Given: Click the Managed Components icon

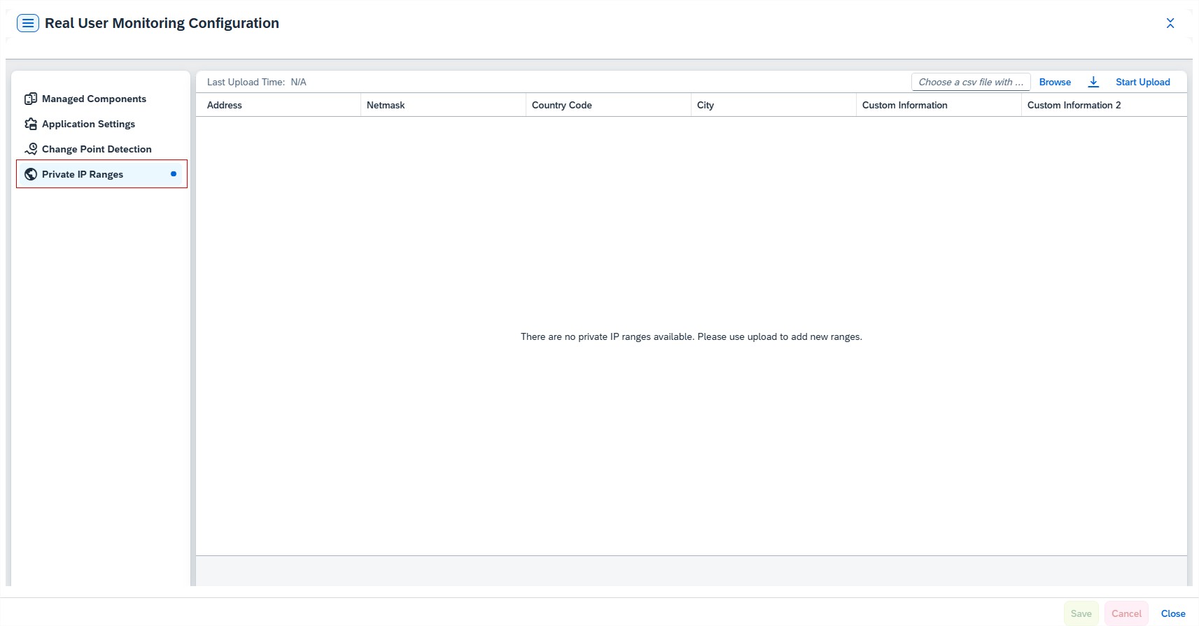Looking at the screenshot, I should 31,99.
